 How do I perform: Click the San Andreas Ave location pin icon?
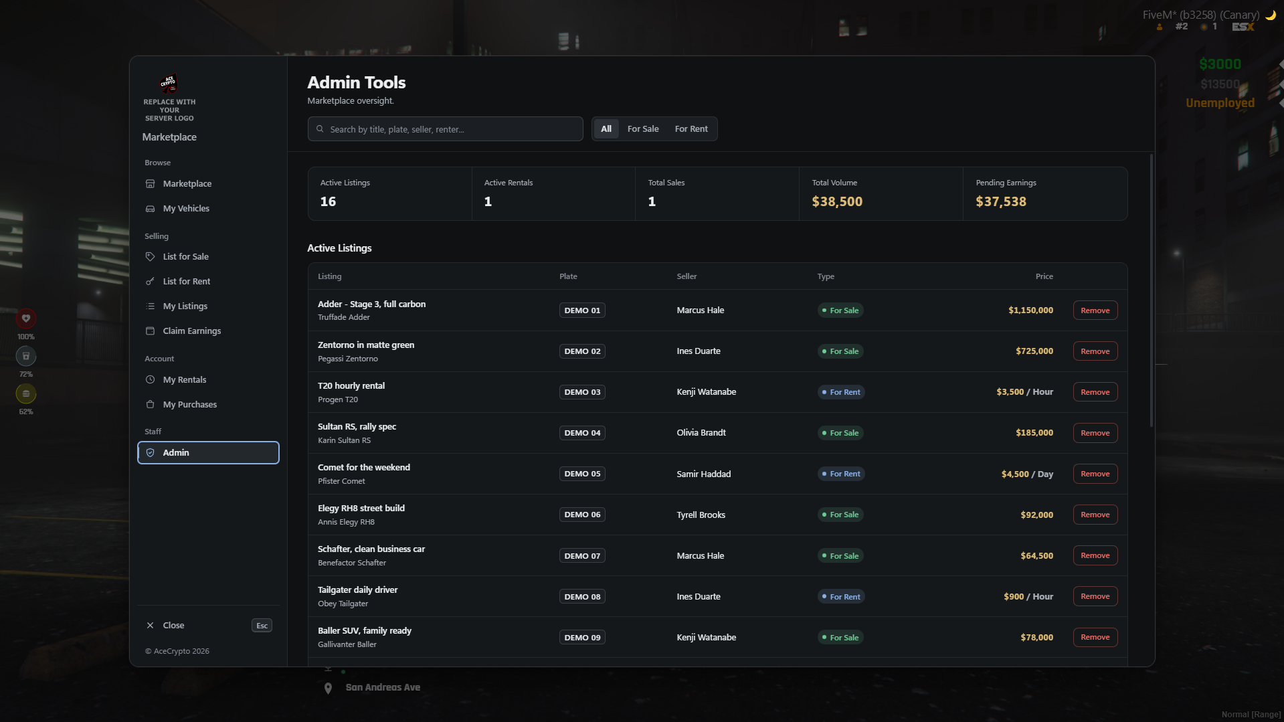[x=328, y=688]
